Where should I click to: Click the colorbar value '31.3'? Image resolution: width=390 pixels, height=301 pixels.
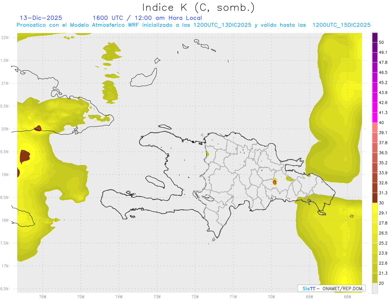(x=383, y=193)
